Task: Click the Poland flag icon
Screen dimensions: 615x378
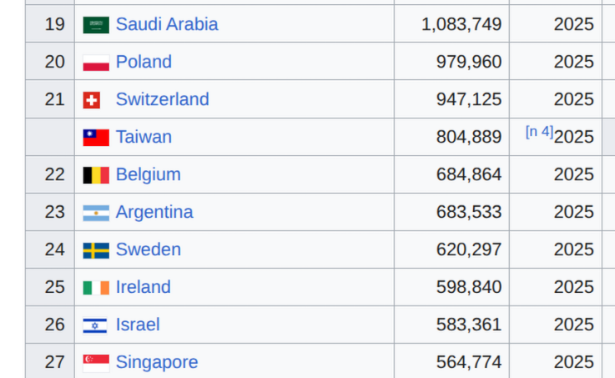Action: (96, 63)
